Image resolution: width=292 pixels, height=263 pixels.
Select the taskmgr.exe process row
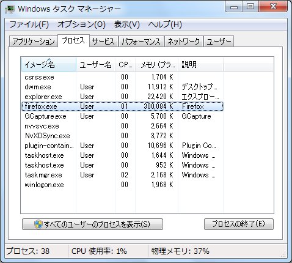122,175
